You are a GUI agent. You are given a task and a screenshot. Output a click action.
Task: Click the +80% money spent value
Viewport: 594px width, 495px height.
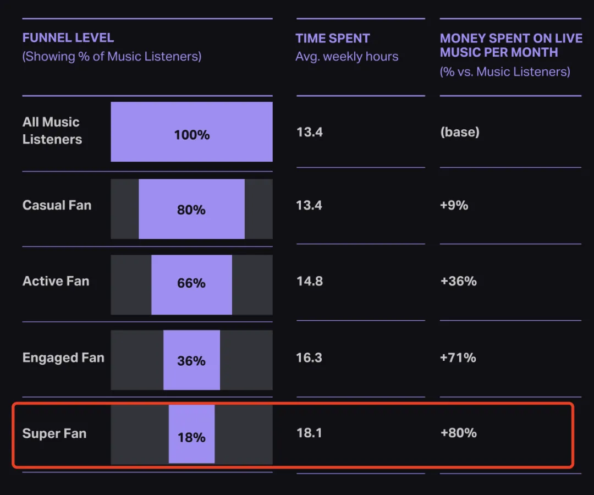point(459,433)
